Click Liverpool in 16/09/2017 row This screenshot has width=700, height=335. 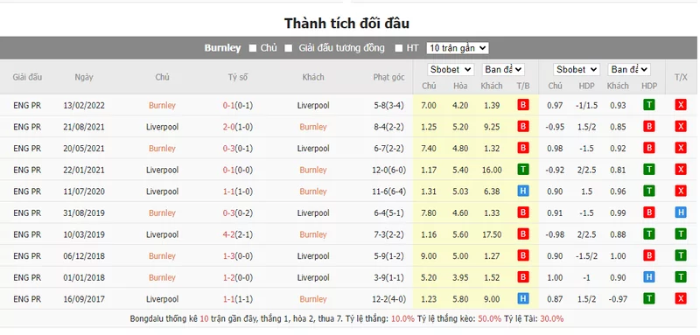coord(162,299)
